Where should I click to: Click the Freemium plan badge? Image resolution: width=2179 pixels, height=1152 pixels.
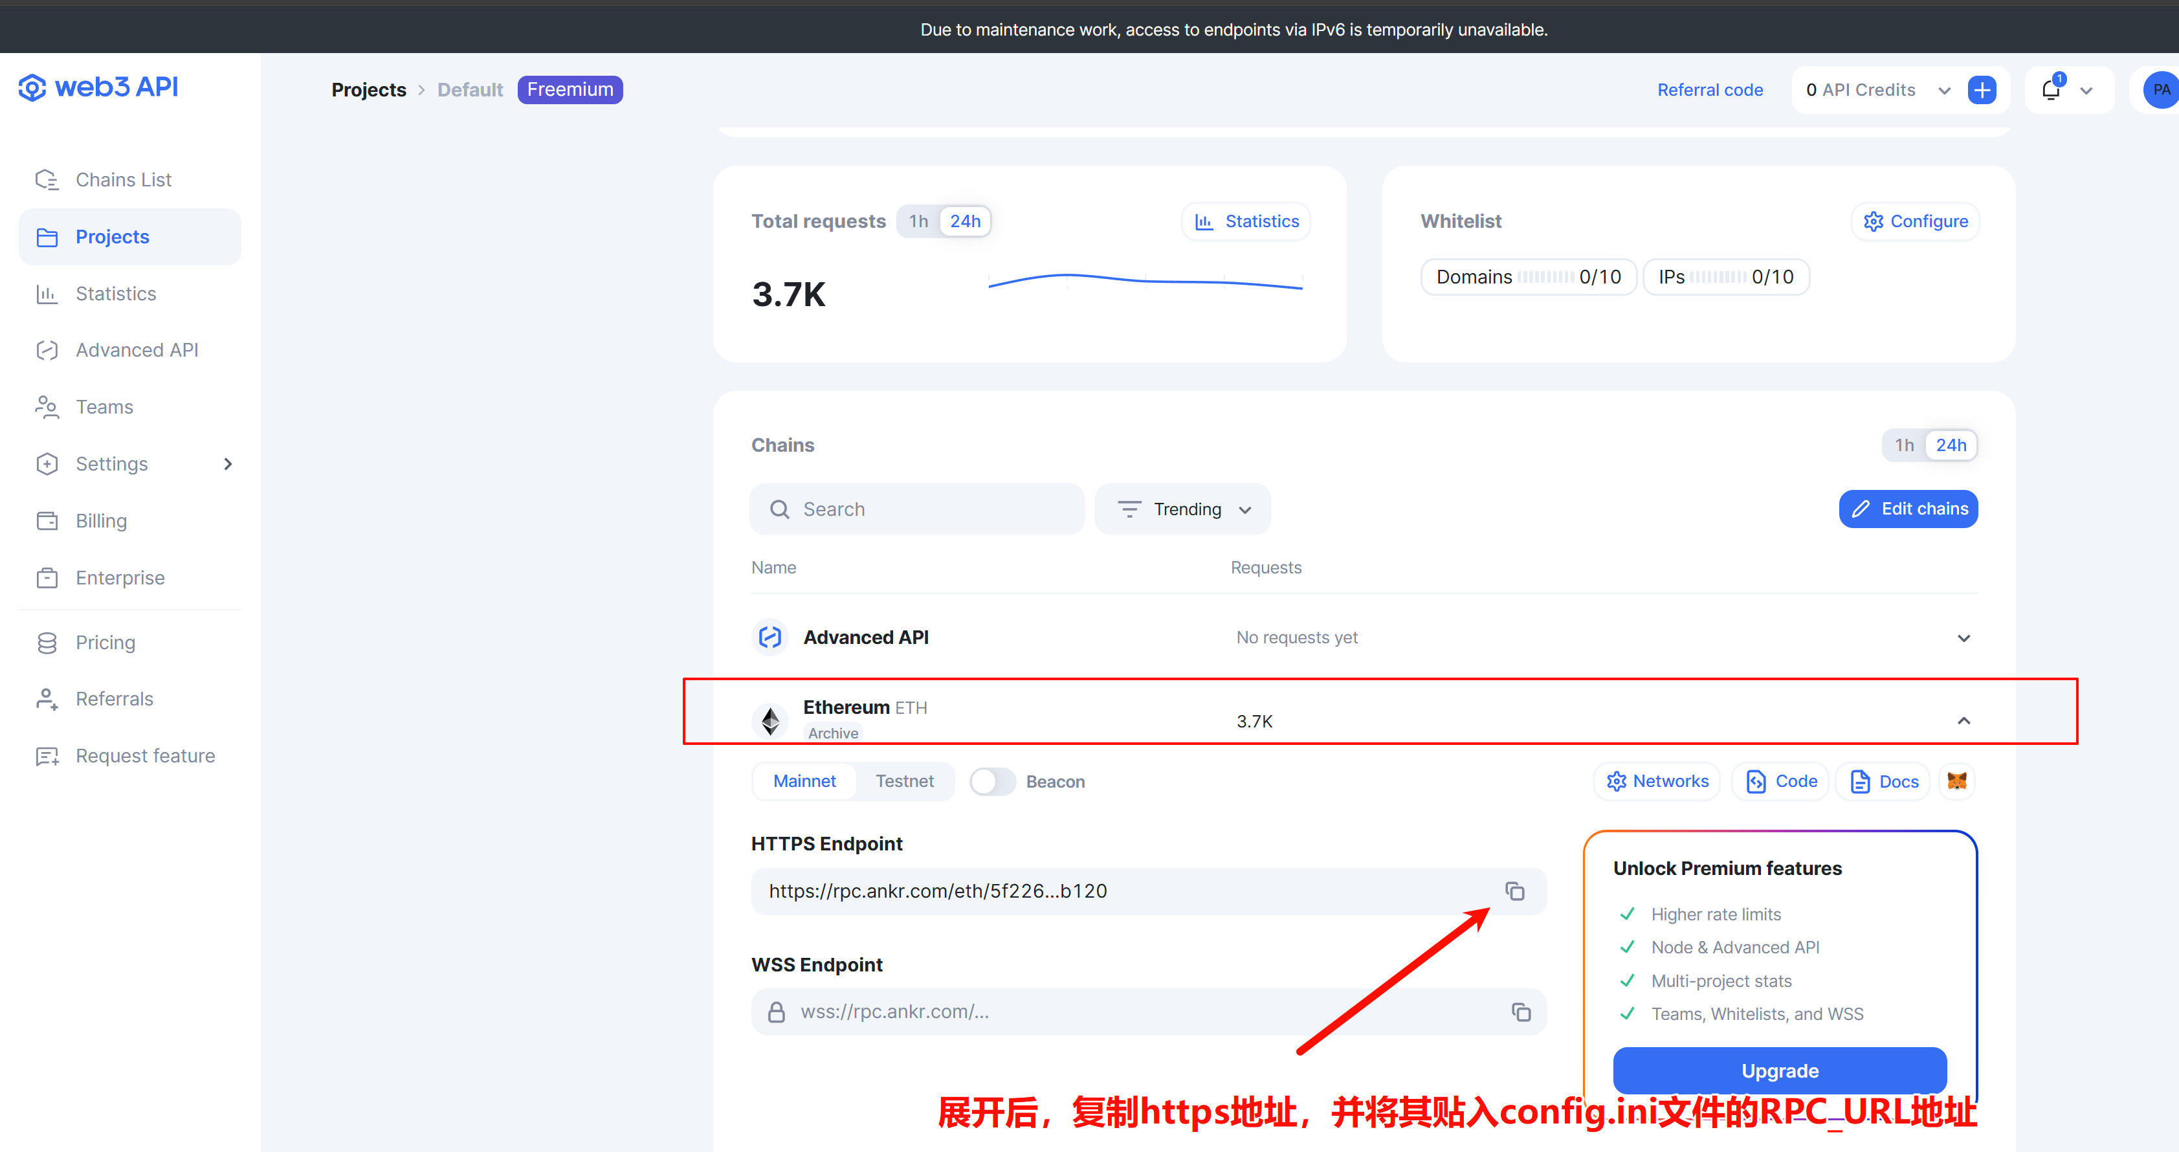click(x=570, y=90)
